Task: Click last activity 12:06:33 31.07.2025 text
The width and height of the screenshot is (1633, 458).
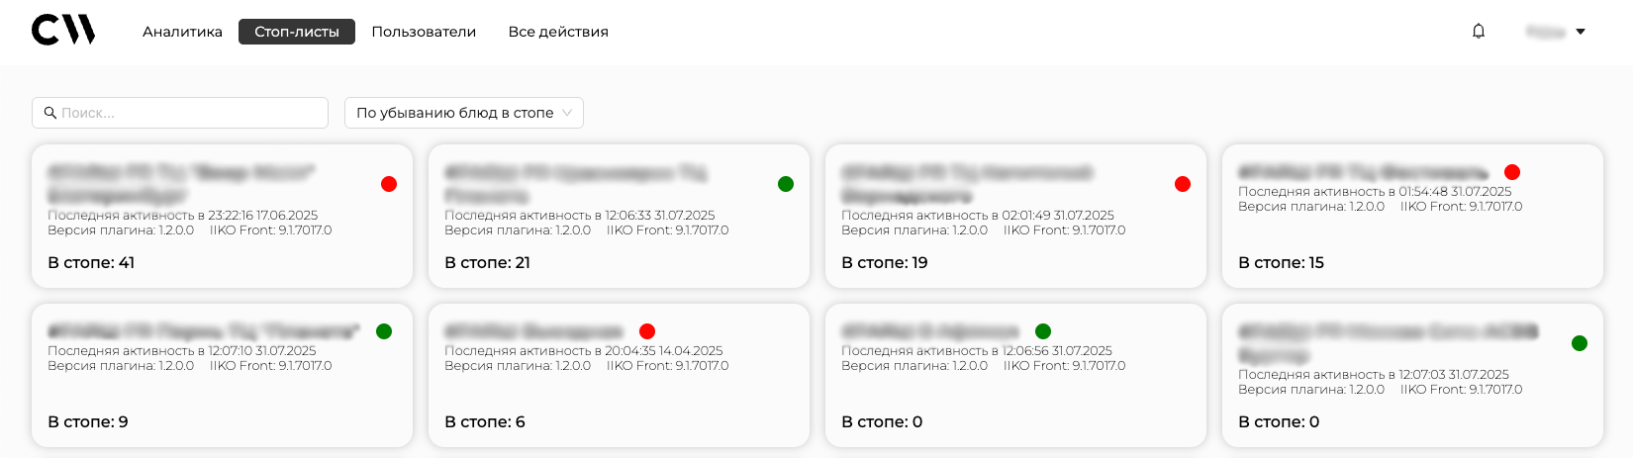Action: [x=580, y=215]
